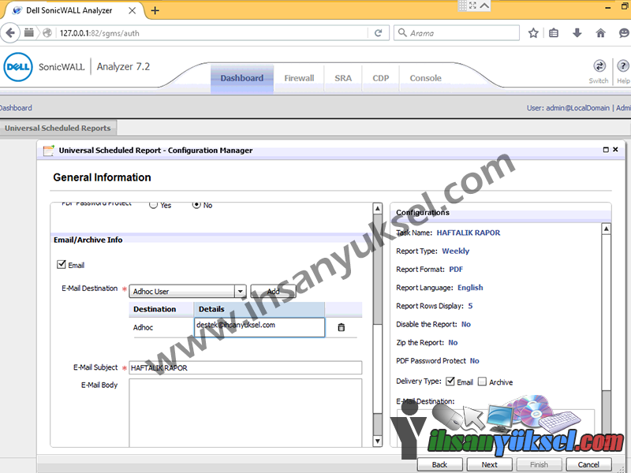
Task: Click the Report Format value PDF
Action: (456, 270)
